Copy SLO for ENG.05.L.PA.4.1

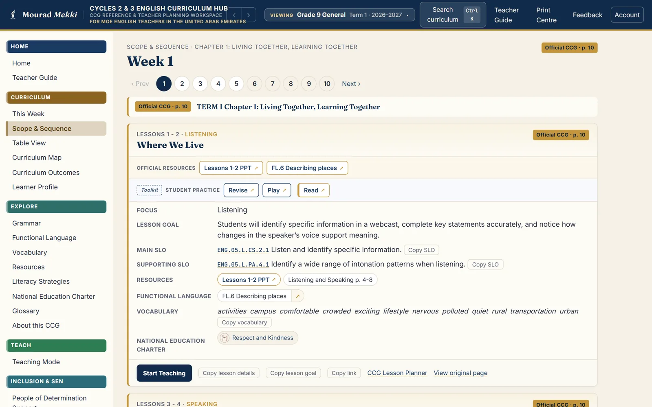[485, 265]
